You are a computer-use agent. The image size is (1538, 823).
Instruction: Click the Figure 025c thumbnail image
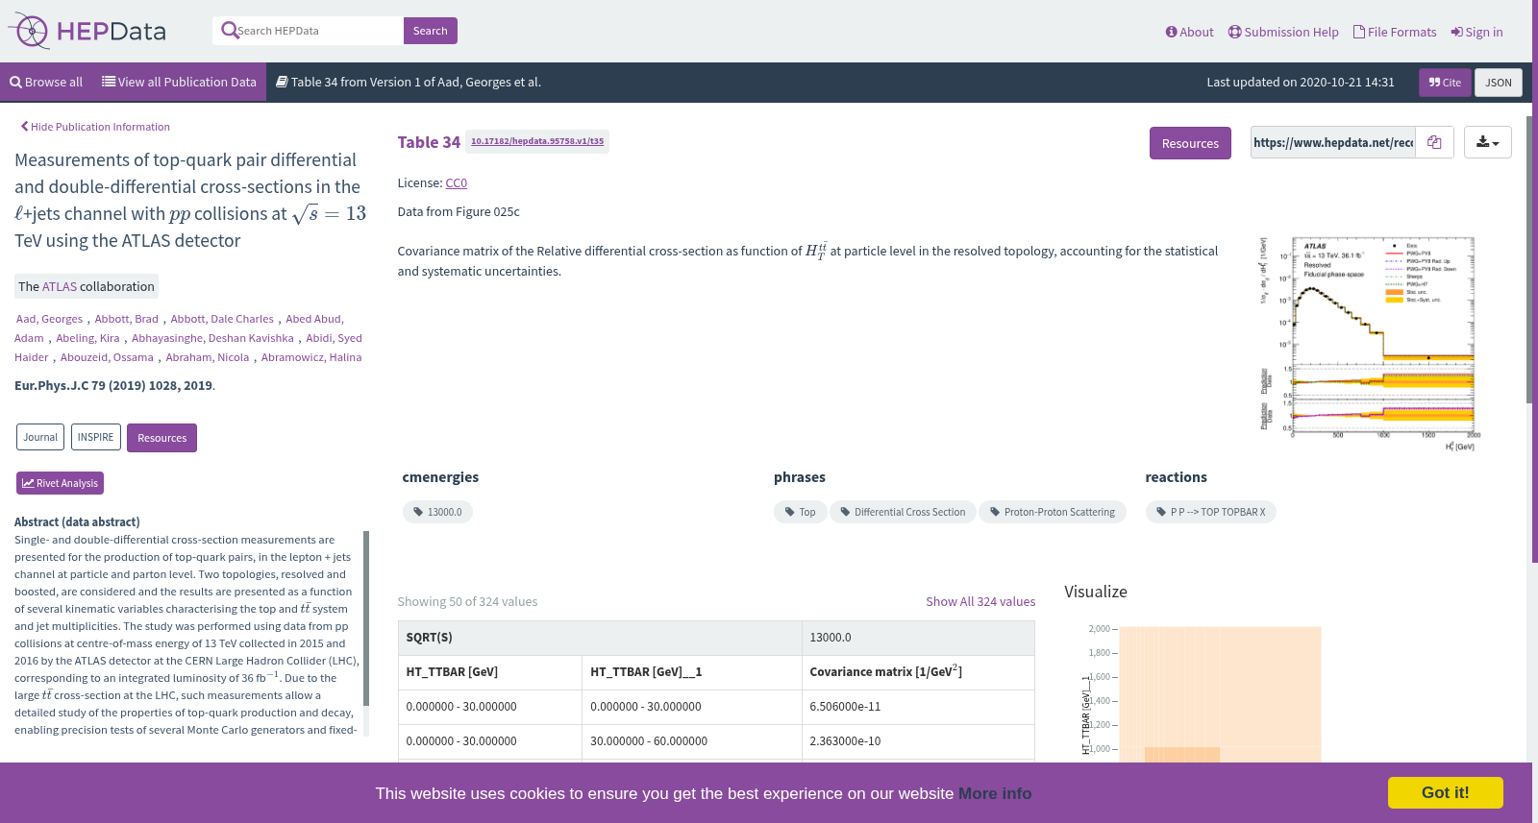tap(1370, 344)
